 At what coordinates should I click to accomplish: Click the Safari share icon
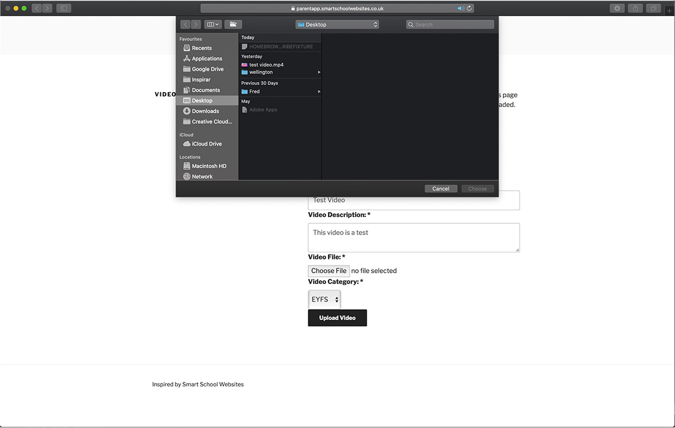click(x=636, y=8)
